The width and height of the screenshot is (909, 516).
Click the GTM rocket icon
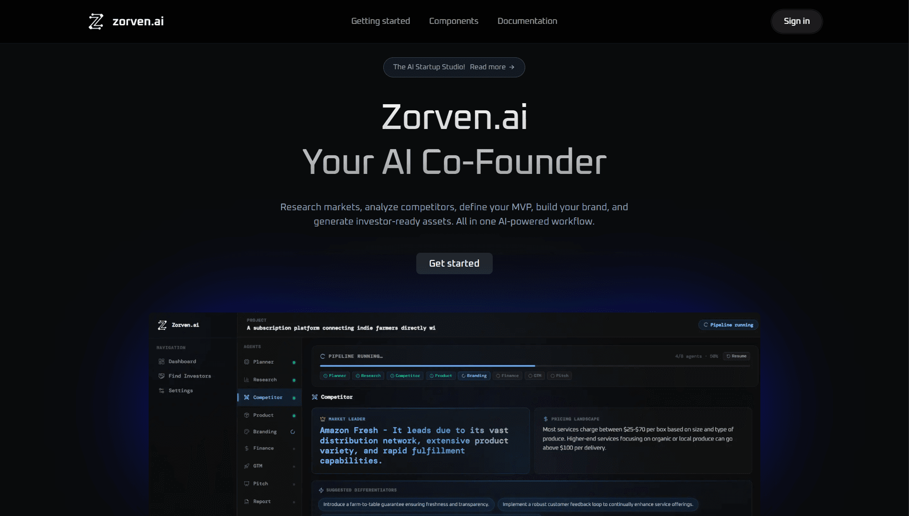pos(247,466)
